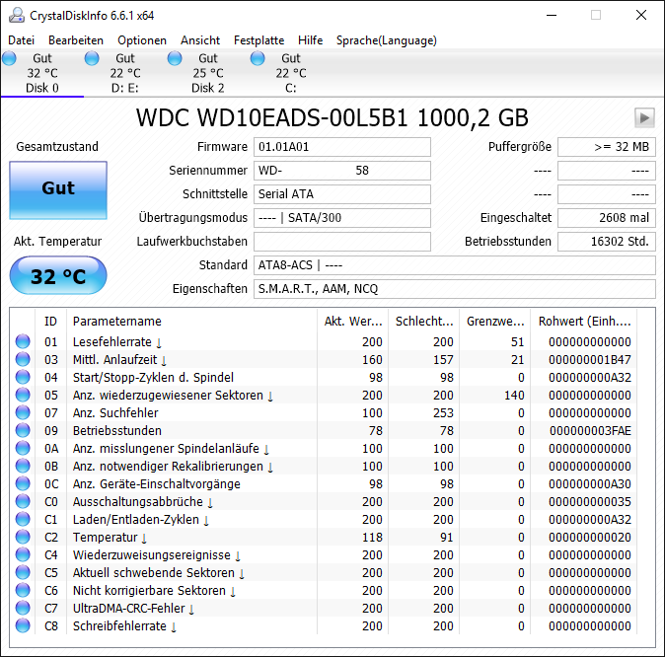This screenshot has width=665, height=657.
Task: Click the Schnittstelle field Serial ATA
Action: (342, 194)
